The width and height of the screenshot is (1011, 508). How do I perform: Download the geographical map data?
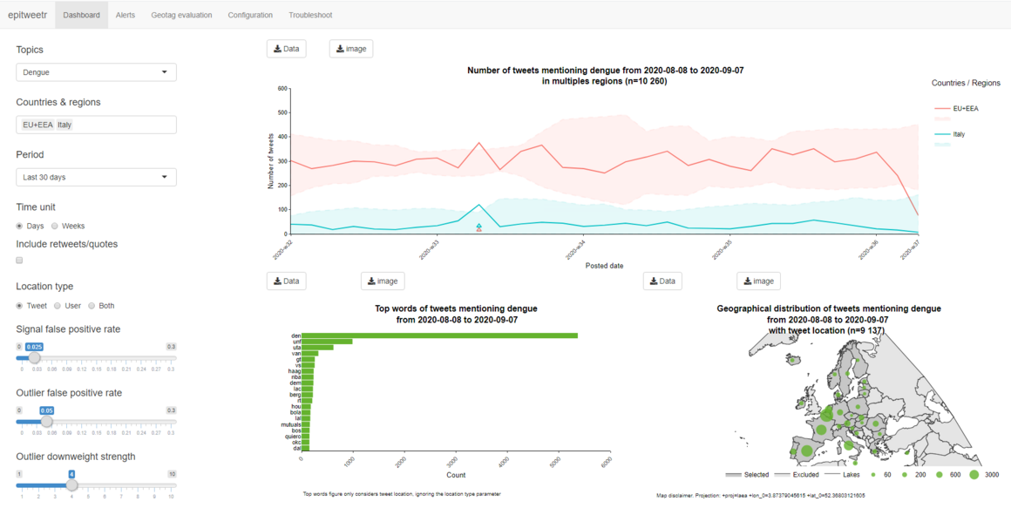coord(662,281)
